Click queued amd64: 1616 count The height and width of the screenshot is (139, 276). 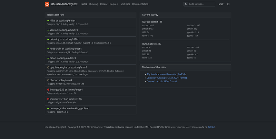(148, 25)
